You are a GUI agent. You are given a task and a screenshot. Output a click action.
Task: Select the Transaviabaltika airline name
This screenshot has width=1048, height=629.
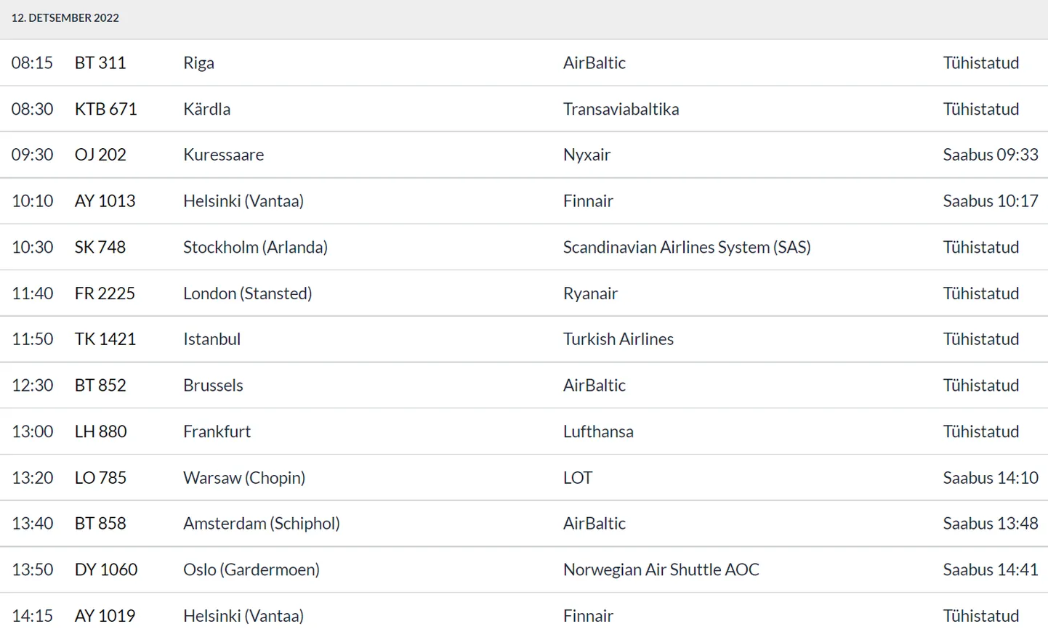pyautogui.click(x=621, y=109)
